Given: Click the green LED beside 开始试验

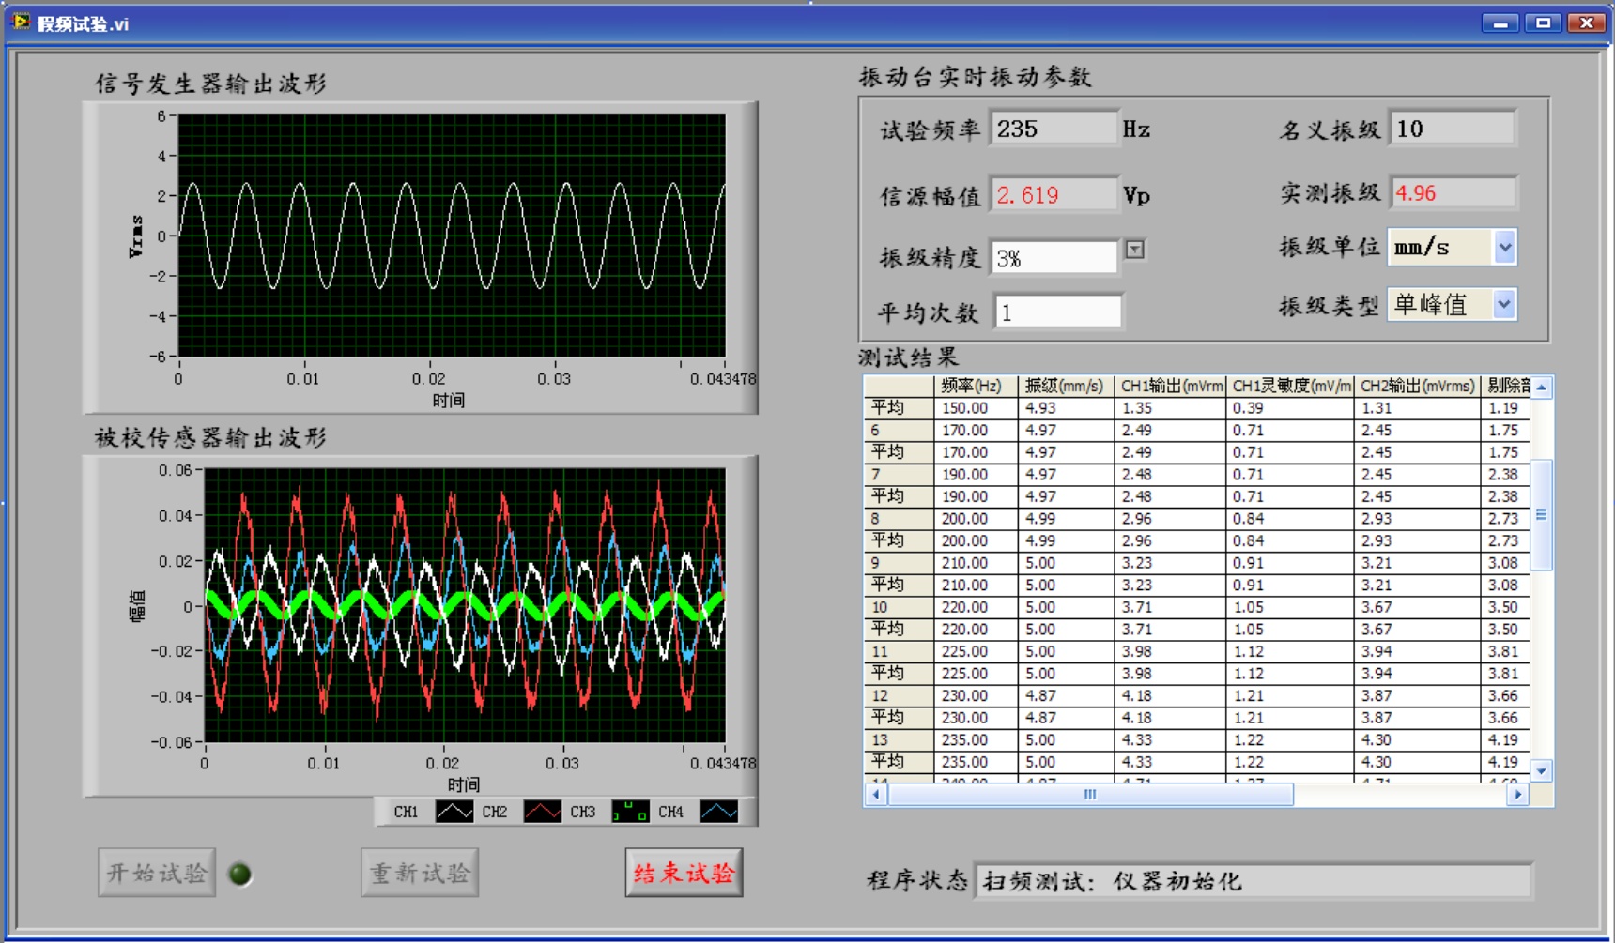Looking at the screenshot, I should tap(240, 875).
